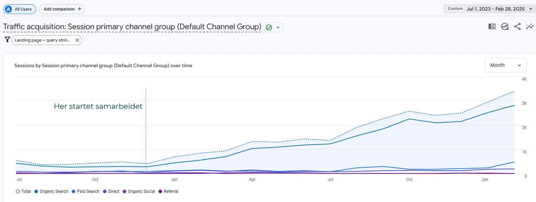Click the Referral legend entry

click(x=169, y=191)
